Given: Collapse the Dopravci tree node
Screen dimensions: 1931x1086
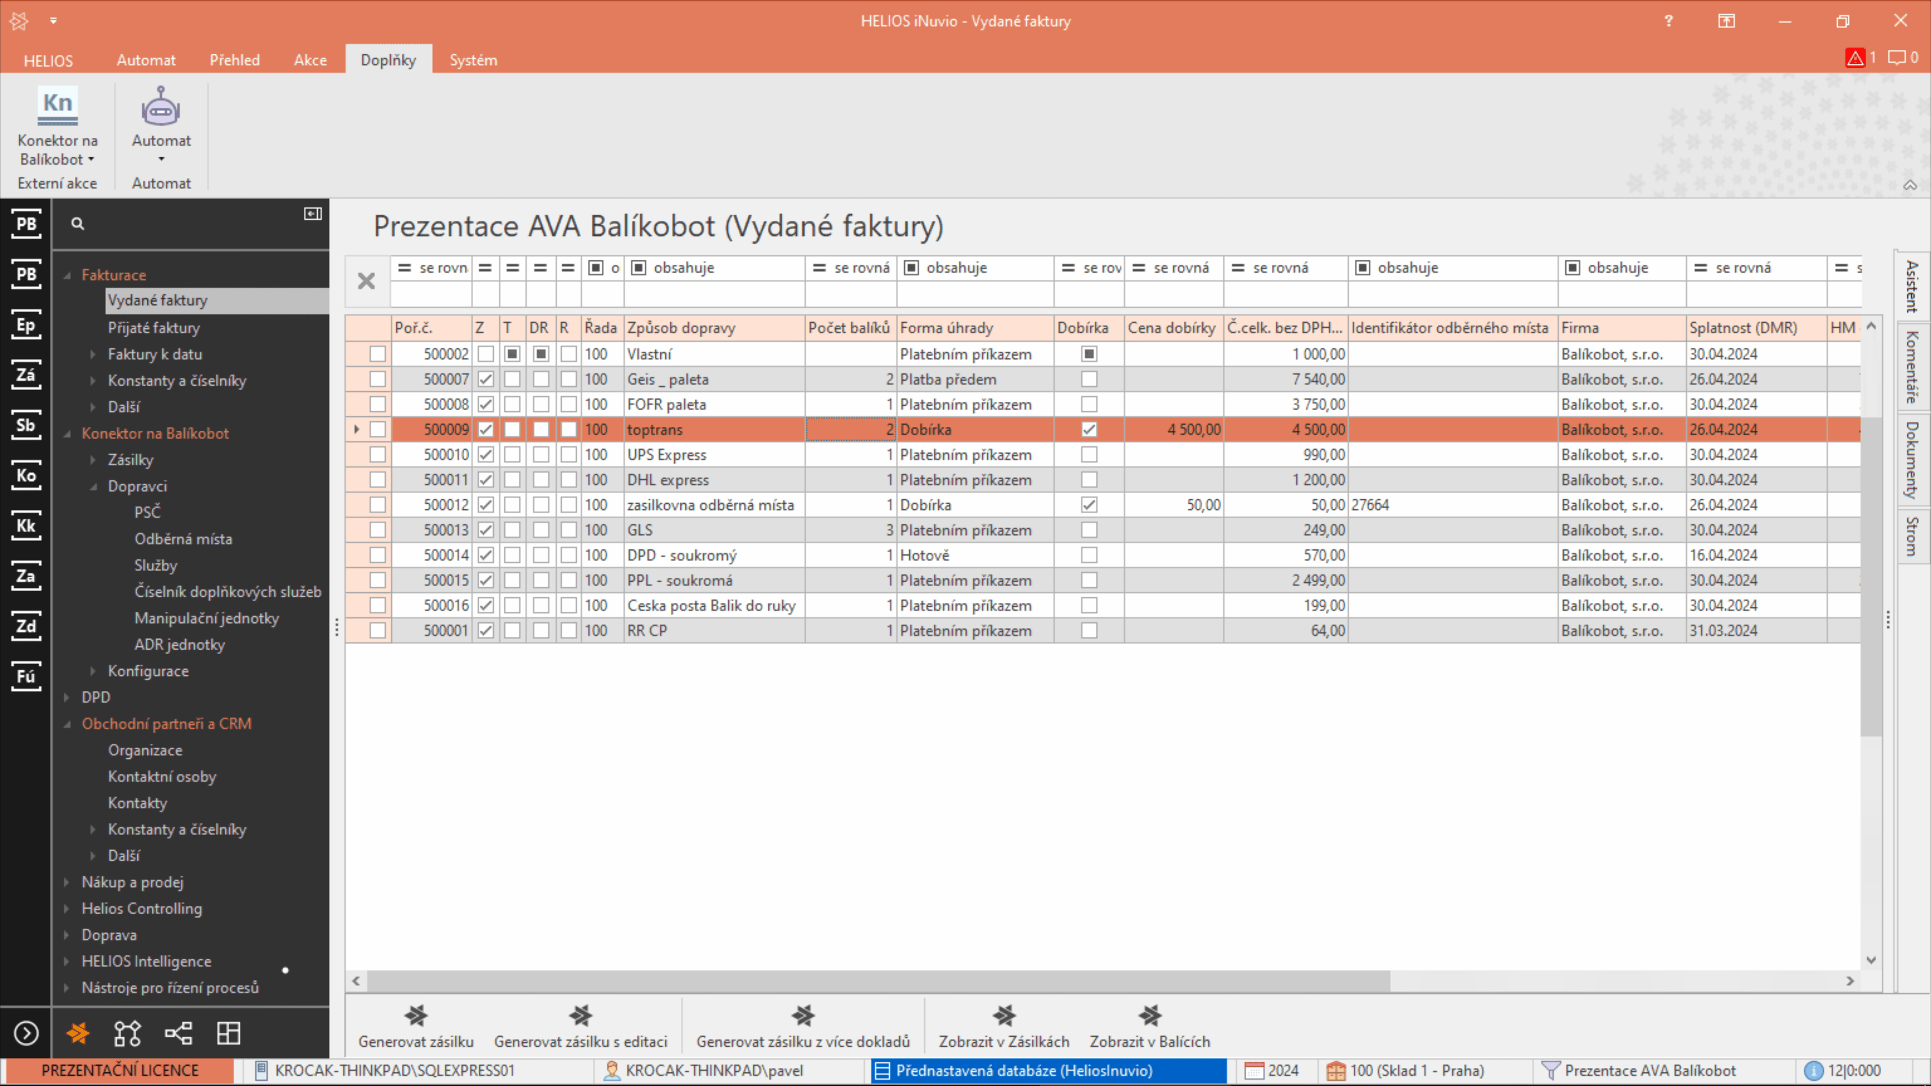Looking at the screenshot, I should (x=93, y=486).
